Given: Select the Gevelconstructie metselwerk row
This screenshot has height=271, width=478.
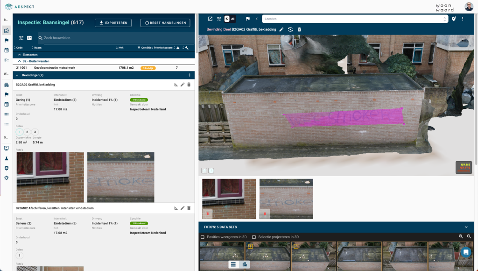Looking at the screenshot, I should pos(104,68).
